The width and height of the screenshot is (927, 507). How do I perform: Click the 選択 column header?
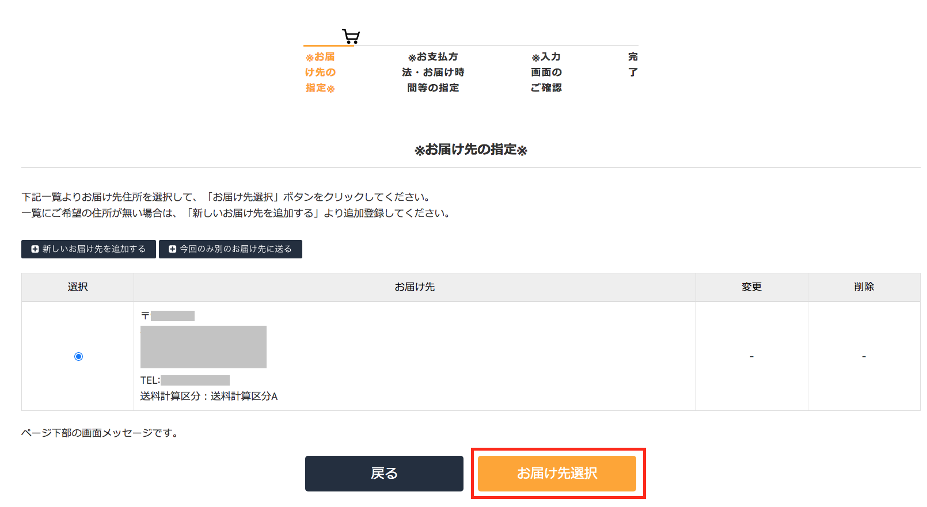pos(78,287)
